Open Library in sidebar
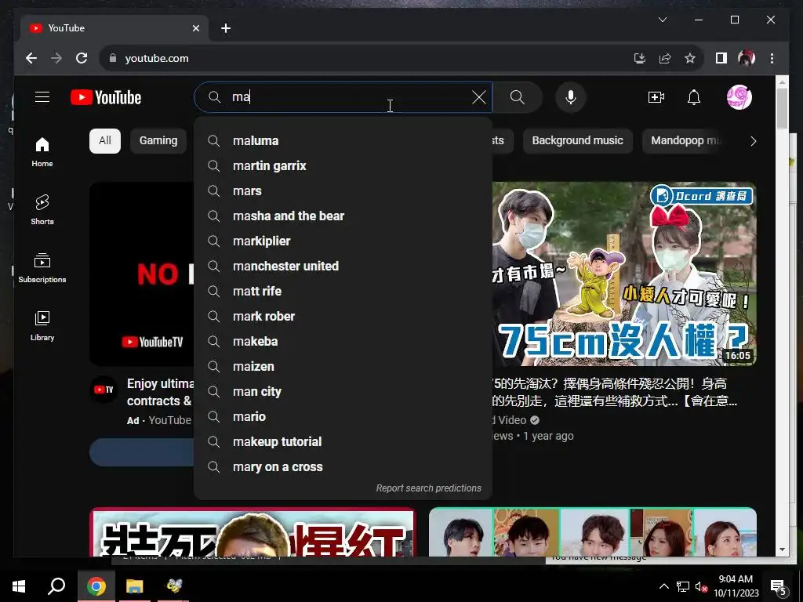Image resolution: width=803 pixels, height=602 pixels. tap(42, 325)
